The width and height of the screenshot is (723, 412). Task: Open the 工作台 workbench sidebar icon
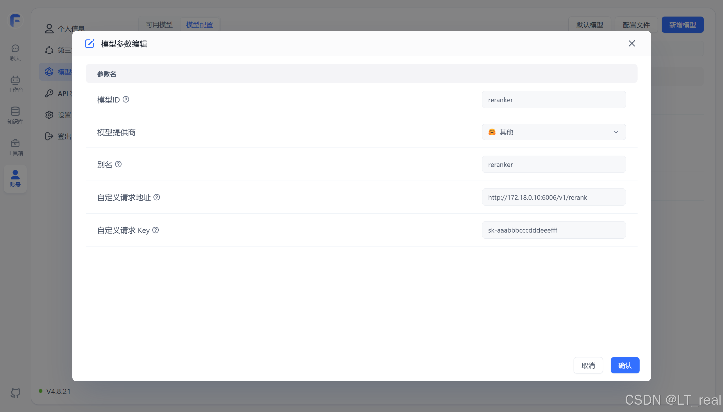click(15, 84)
